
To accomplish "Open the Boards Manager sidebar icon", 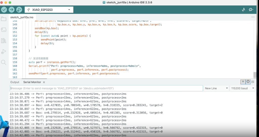I will click(4, 30).
